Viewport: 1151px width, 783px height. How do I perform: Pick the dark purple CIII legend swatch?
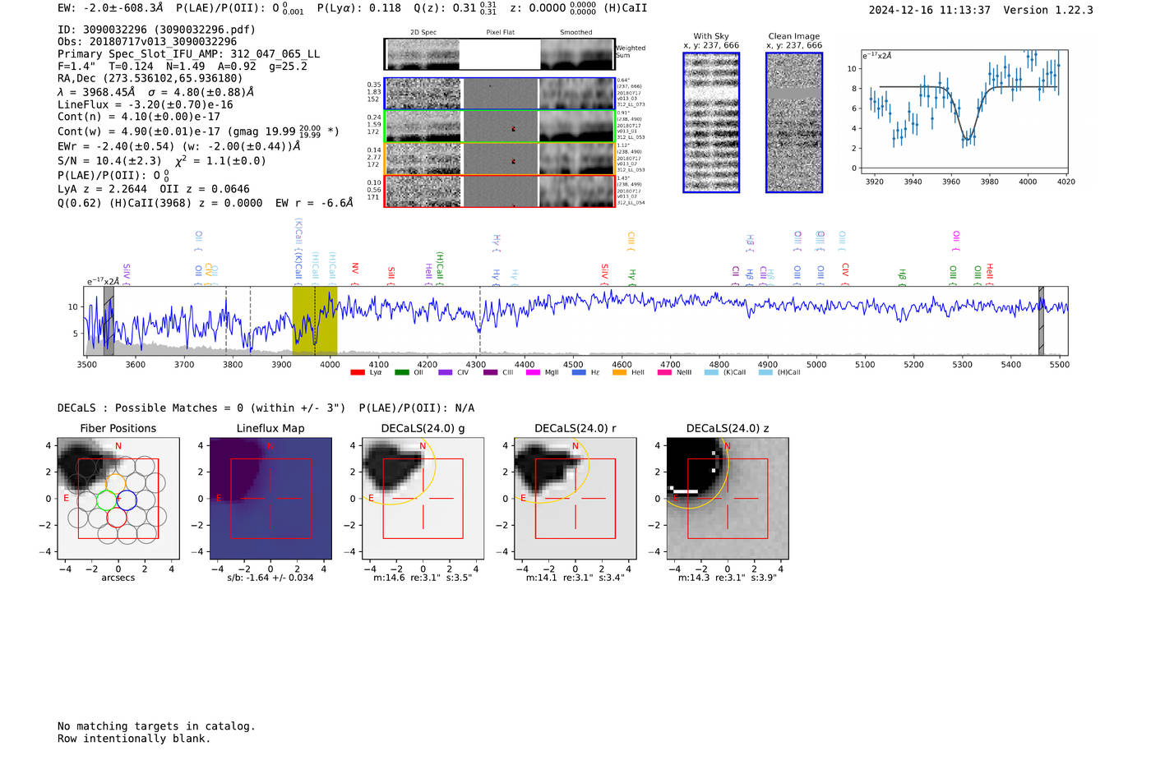click(x=490, y=372)
